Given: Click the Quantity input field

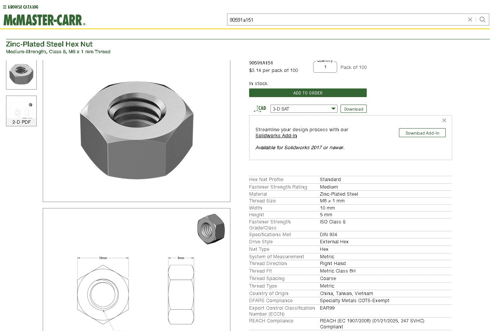Looking at the screenshot, I should click(325, 67).
